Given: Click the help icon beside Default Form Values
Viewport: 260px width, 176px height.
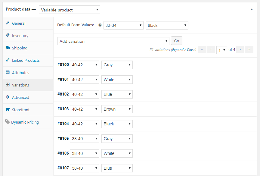Looking at the screenshot, I should tap(100, 25).
